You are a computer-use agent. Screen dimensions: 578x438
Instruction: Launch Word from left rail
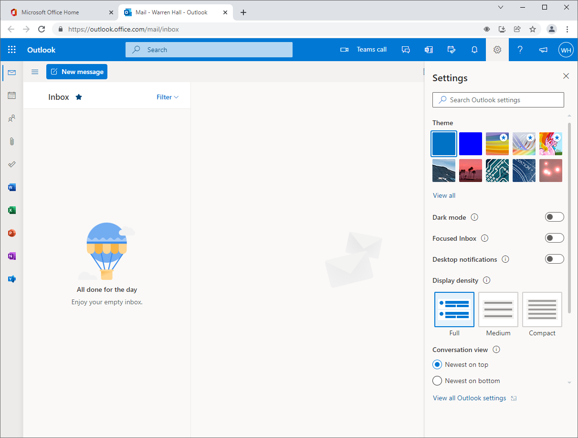[12, 187]
